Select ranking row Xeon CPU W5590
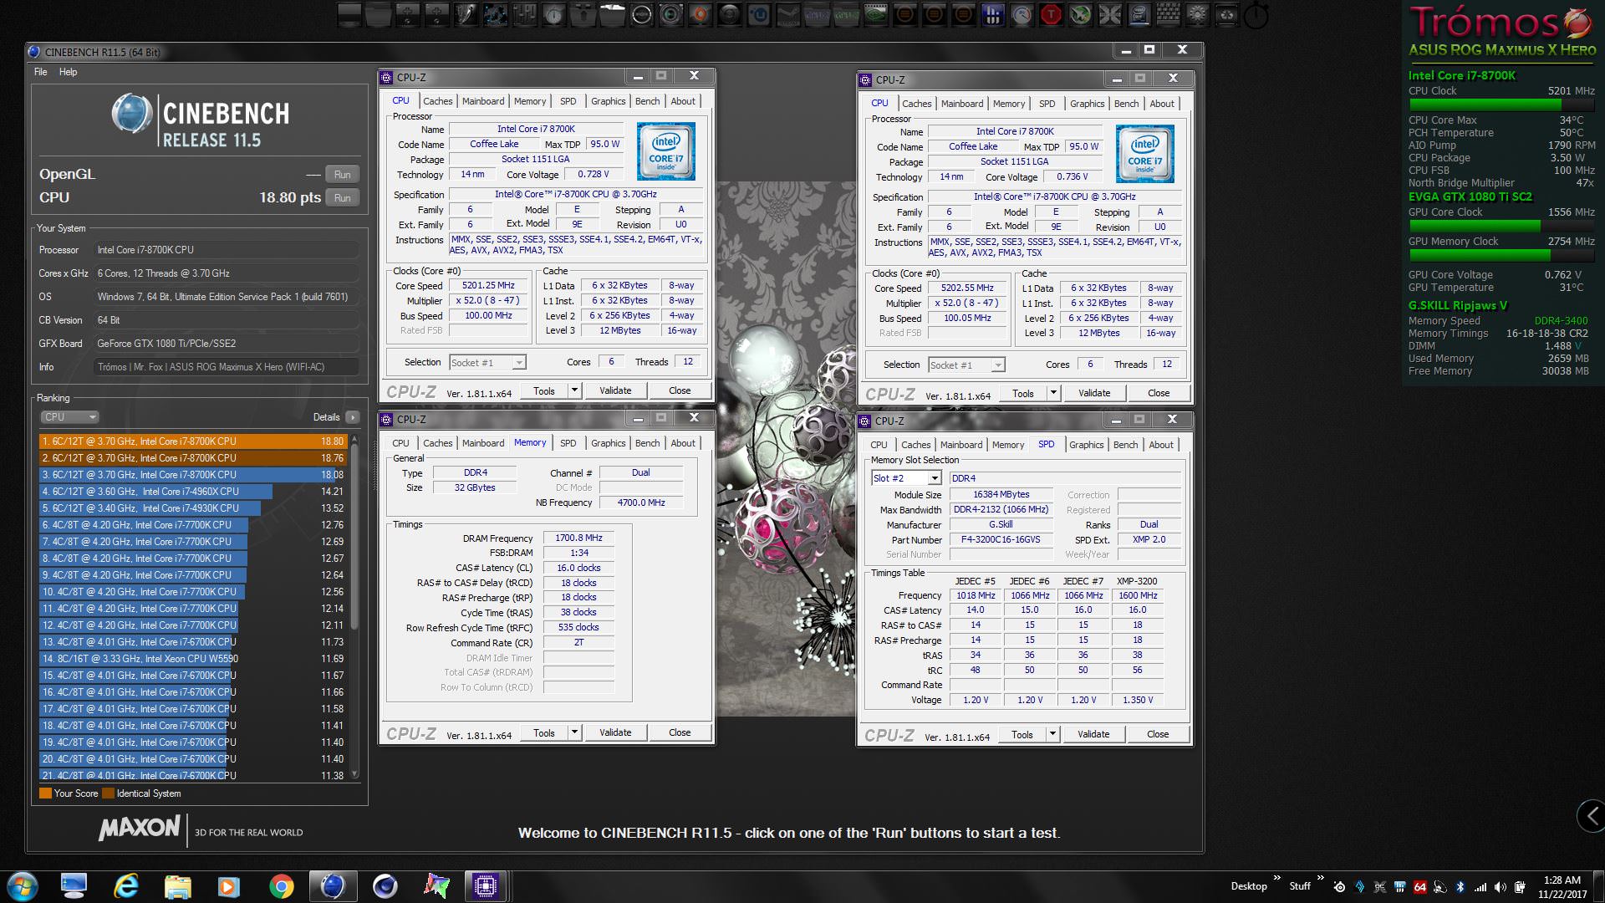This screenshot has height=903, width=1605. [194, 659]
